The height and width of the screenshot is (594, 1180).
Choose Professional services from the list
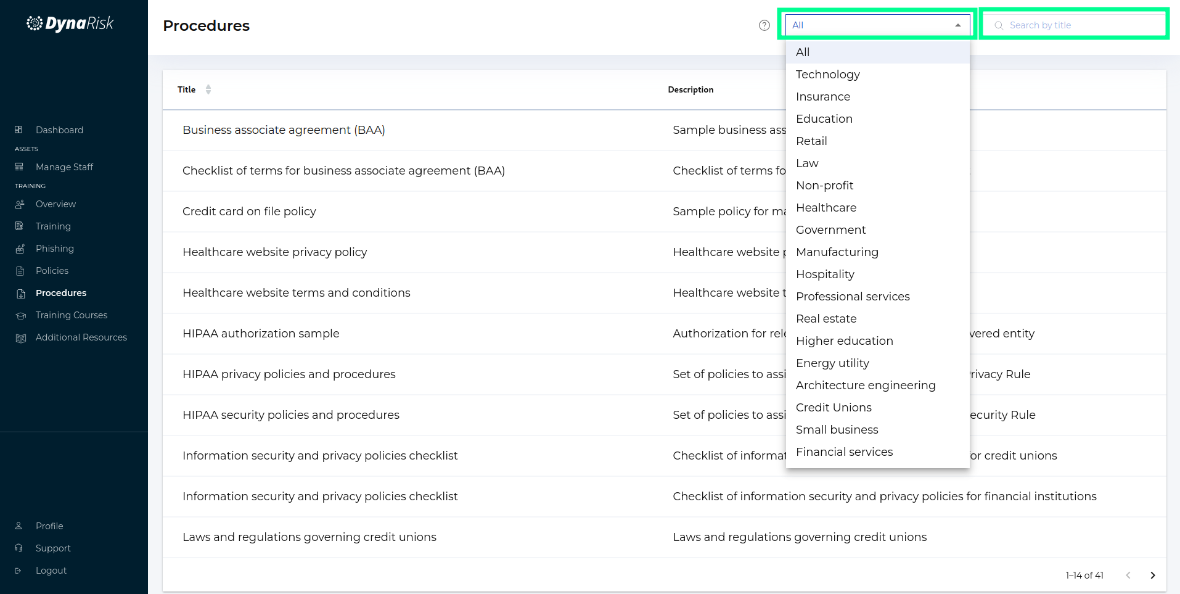point(878,297)
